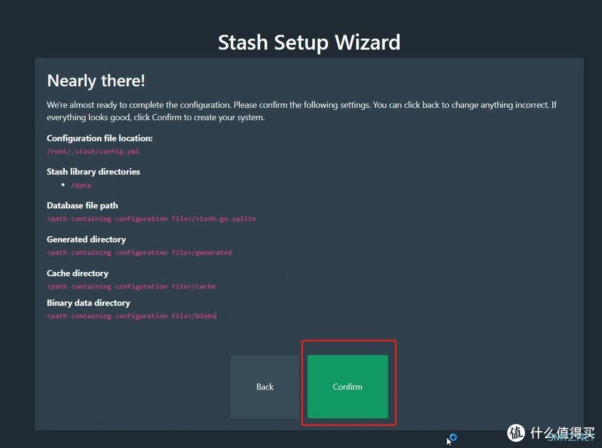This screenshot has height=448, width=602.
Task: Click the Generated directory label
Action: point(86,240)
